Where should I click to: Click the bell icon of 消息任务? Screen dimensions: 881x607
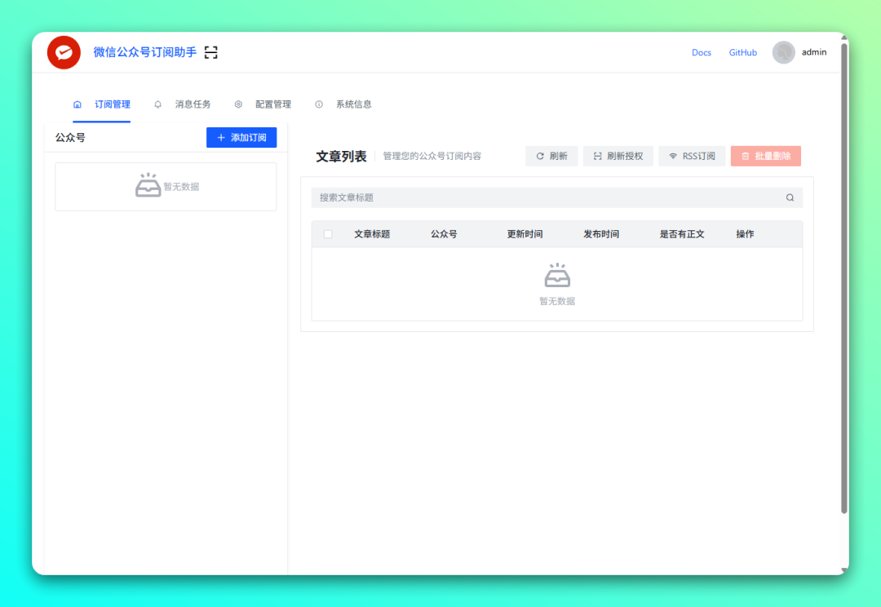158,104
